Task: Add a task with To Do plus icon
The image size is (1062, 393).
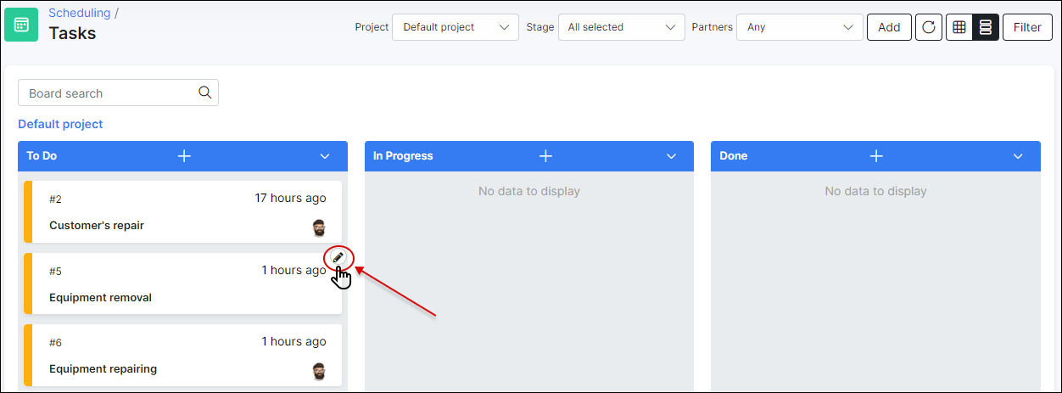Action: click(184, 156)
